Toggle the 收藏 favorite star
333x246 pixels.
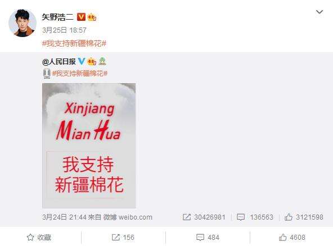tap(39, 238)
